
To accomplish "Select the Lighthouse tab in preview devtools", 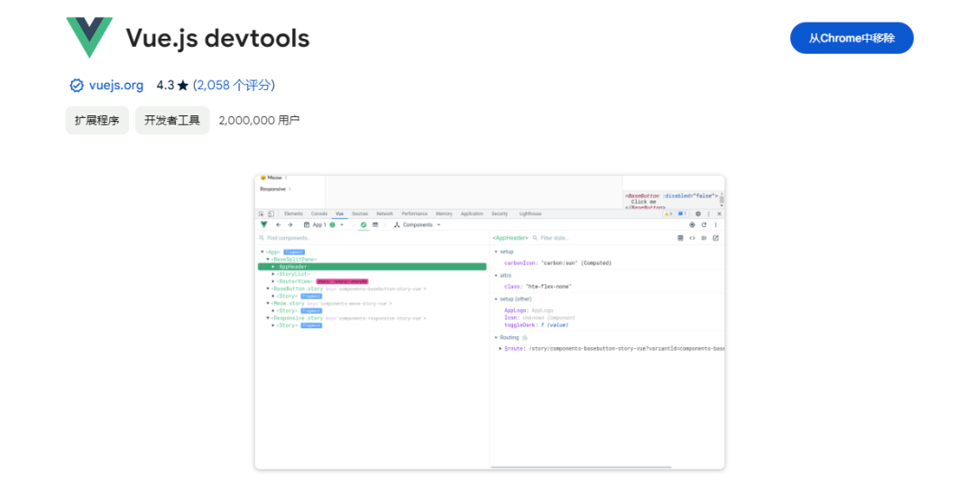I will point(530,214).
